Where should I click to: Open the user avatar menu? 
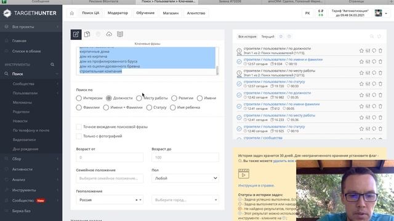click(380, 13)
